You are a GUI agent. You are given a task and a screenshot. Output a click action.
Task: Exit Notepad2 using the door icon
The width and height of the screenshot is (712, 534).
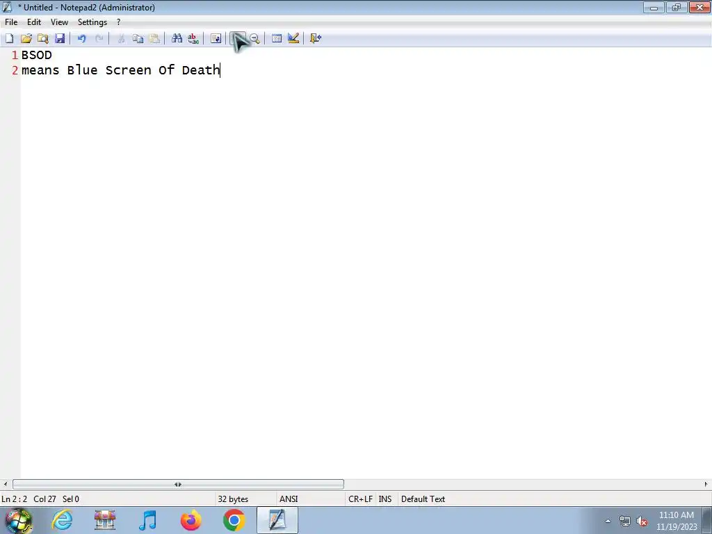click(316, 39)
